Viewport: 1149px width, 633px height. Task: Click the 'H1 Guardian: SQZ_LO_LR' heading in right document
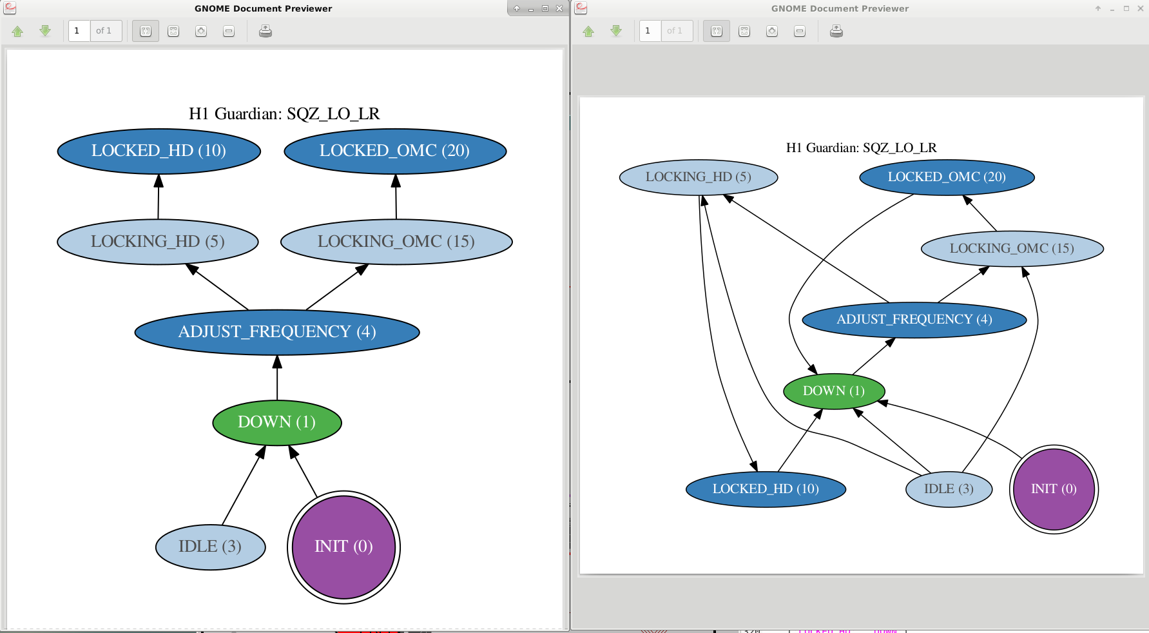pos(862,148)
